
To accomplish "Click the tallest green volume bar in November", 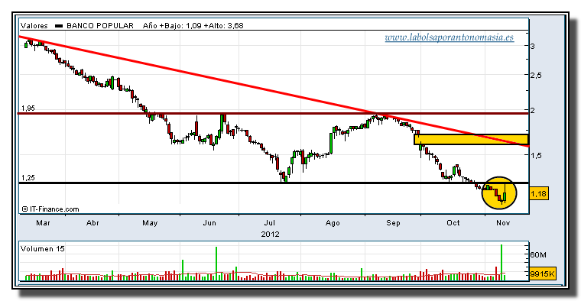I will click(x=501, y=262).
